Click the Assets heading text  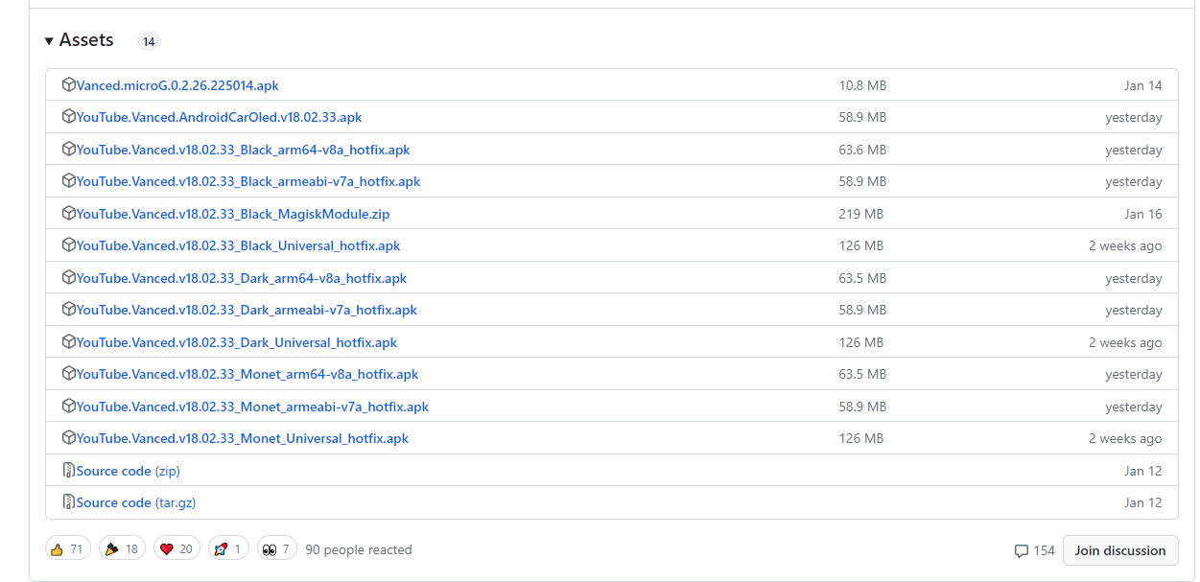(x=86, y=40)
